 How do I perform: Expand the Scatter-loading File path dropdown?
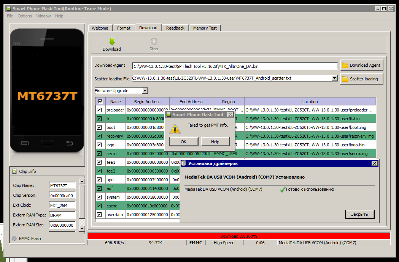[x=334, y=78]
